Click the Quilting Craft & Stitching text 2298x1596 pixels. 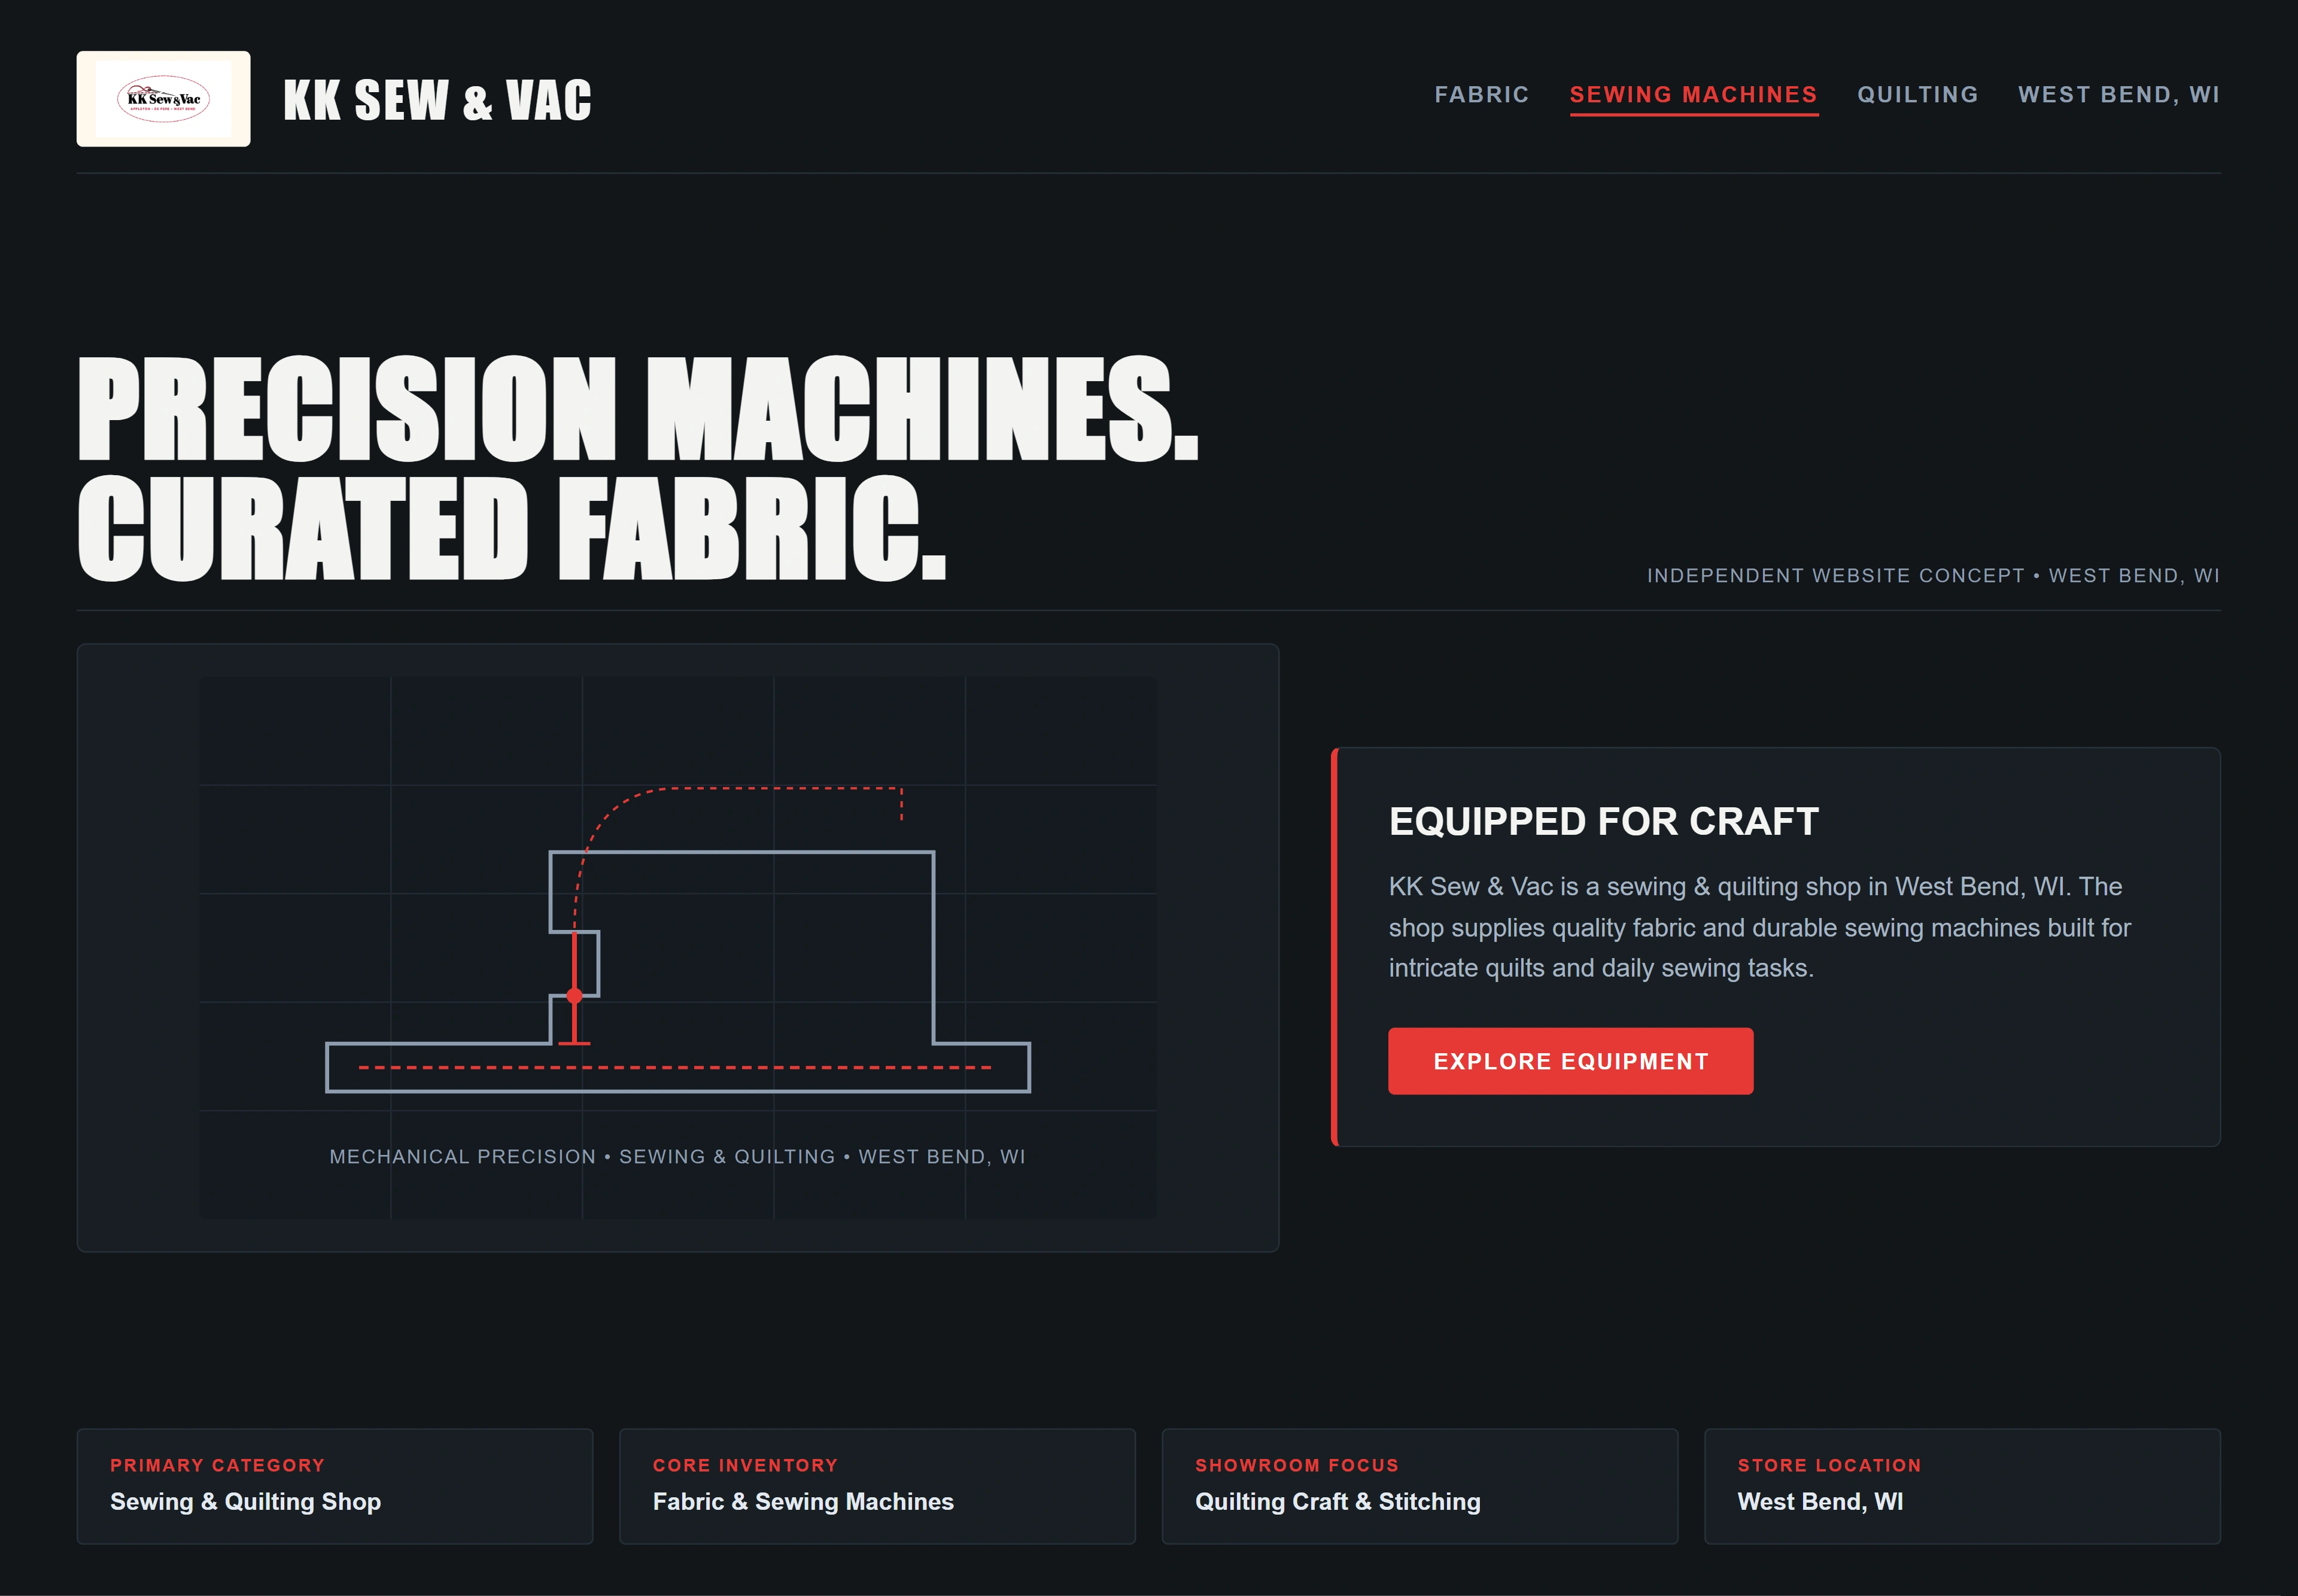pos(1337,1502)
